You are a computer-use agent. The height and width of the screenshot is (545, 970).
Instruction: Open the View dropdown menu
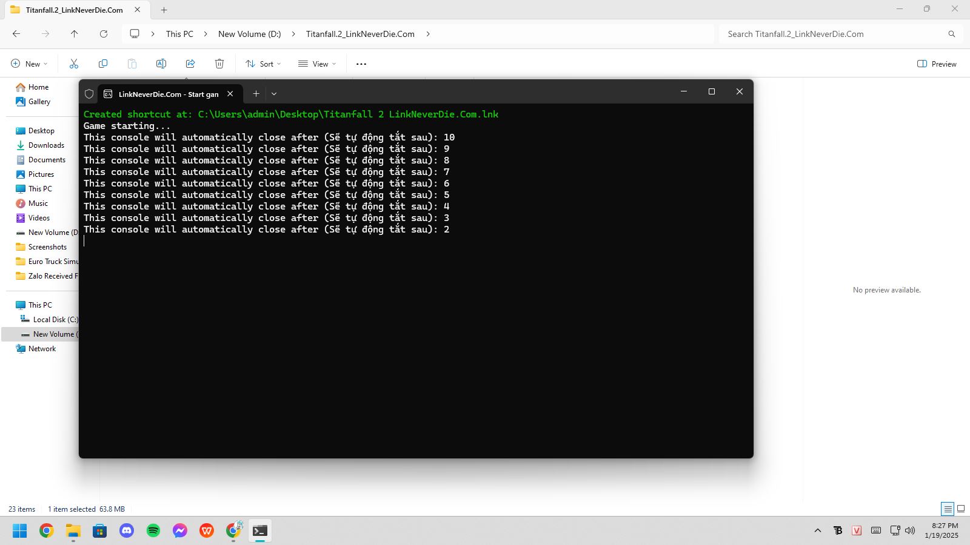[317, 64]
